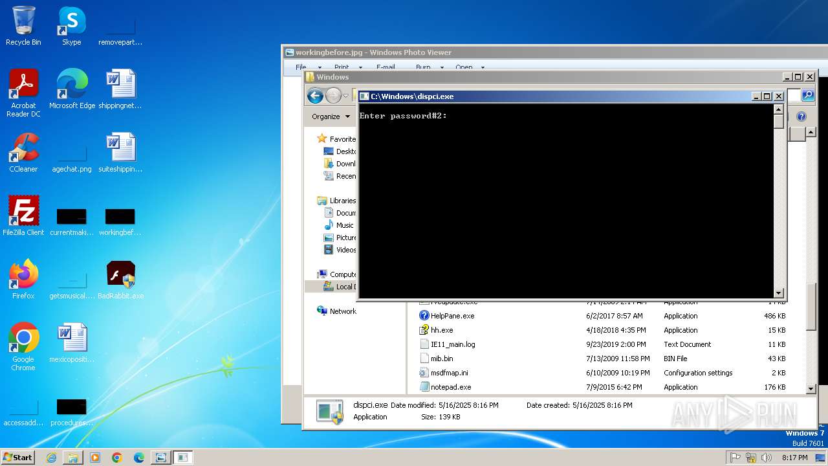Open Firefox desktop shortcut
Viewport: 828px width, 466px height.
(x=23, y=280)
